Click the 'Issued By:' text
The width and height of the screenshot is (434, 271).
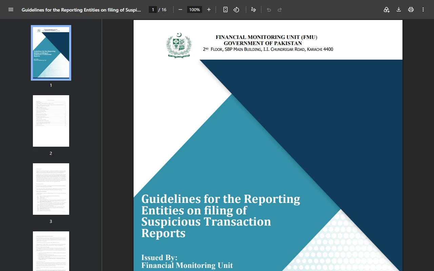(159, 257)
